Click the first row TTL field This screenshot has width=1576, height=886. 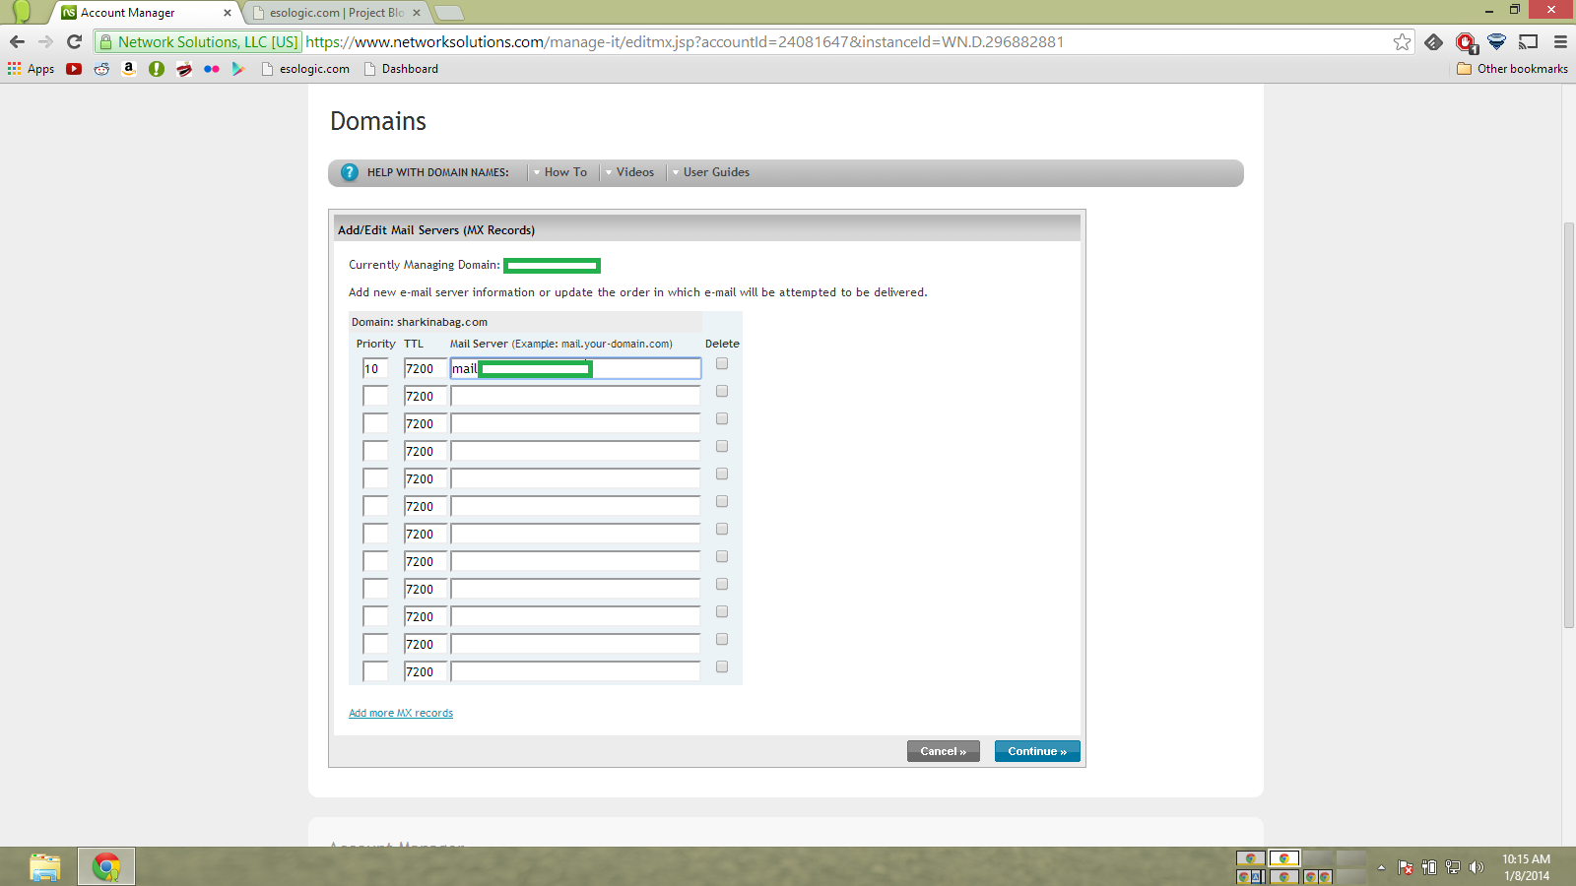pyautogui.click(x=425, y=368)
